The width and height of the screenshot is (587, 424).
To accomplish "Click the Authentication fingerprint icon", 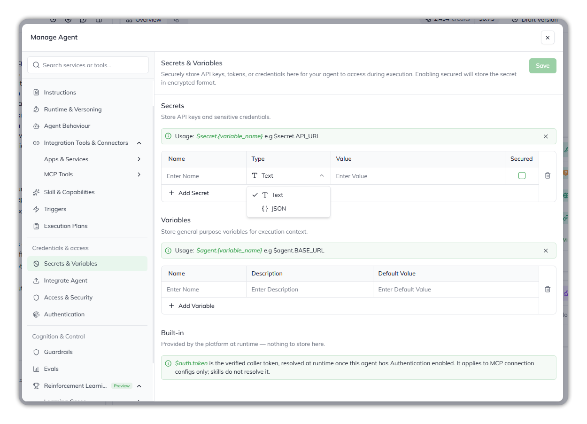I will [x=36, y=314].
